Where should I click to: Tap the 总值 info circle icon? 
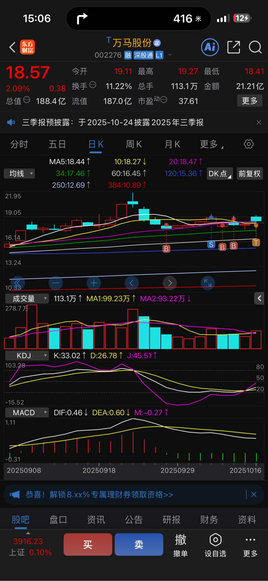click(27, 100)
